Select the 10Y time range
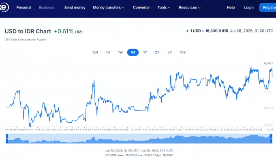The height and width of the screenshot is (162, 276). coord(183,52)
